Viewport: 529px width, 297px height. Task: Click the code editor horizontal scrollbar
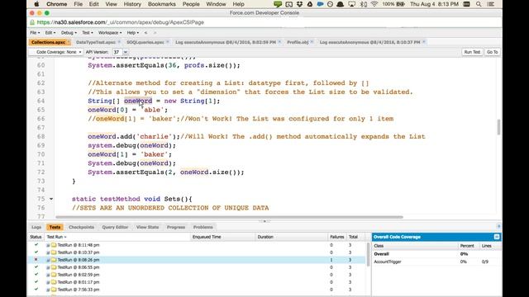point(230,217)
